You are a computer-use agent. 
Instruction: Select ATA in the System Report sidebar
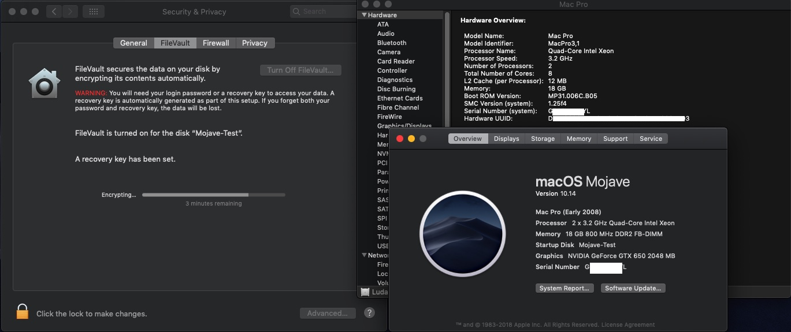click(x=383, y=24)
